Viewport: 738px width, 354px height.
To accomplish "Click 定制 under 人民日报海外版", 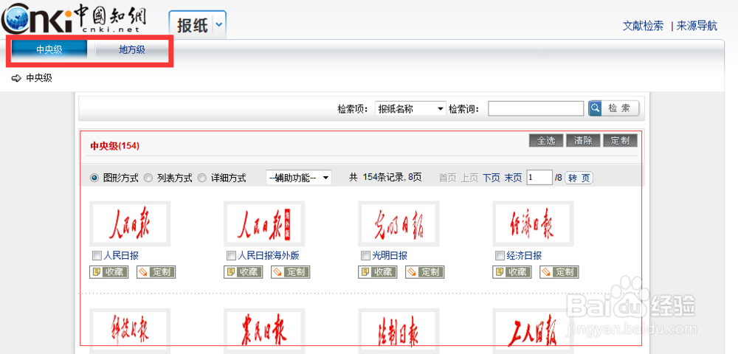I will (290, 271).
